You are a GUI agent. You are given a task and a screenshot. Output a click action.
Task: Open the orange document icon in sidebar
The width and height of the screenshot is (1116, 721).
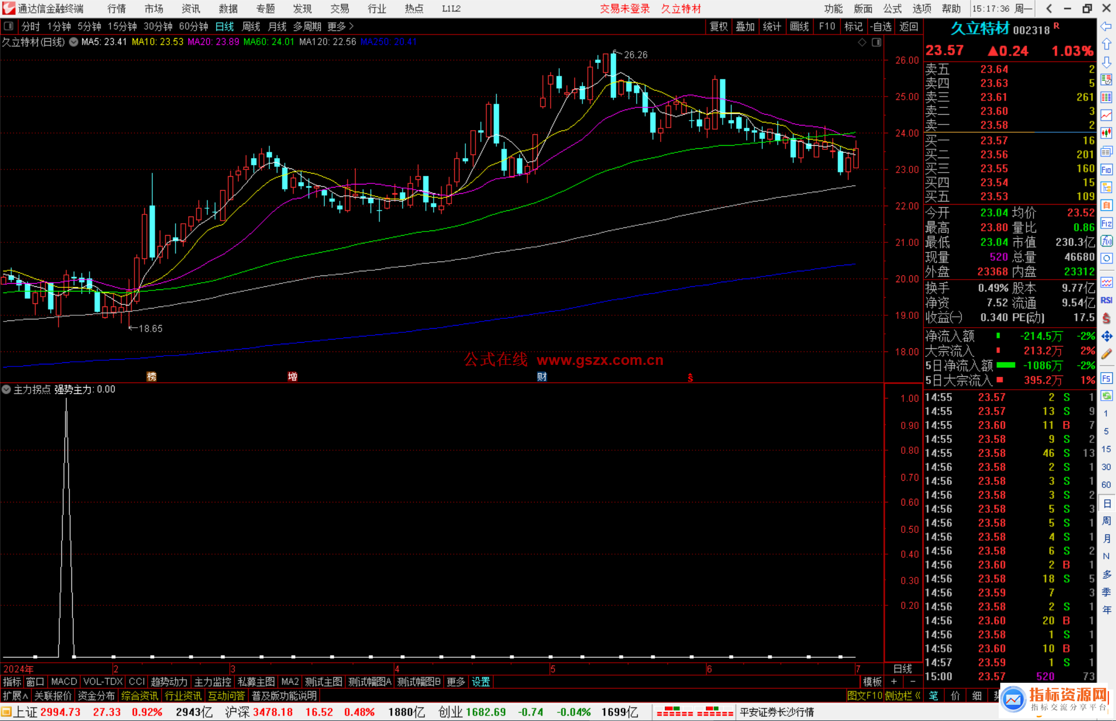coord(1106,205)
